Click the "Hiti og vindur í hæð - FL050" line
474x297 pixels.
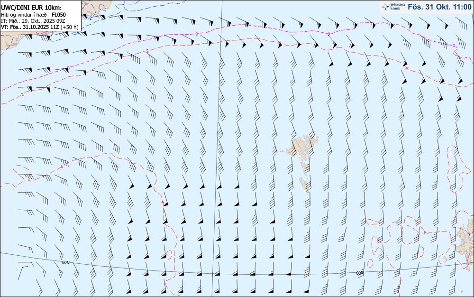point(33,15)
